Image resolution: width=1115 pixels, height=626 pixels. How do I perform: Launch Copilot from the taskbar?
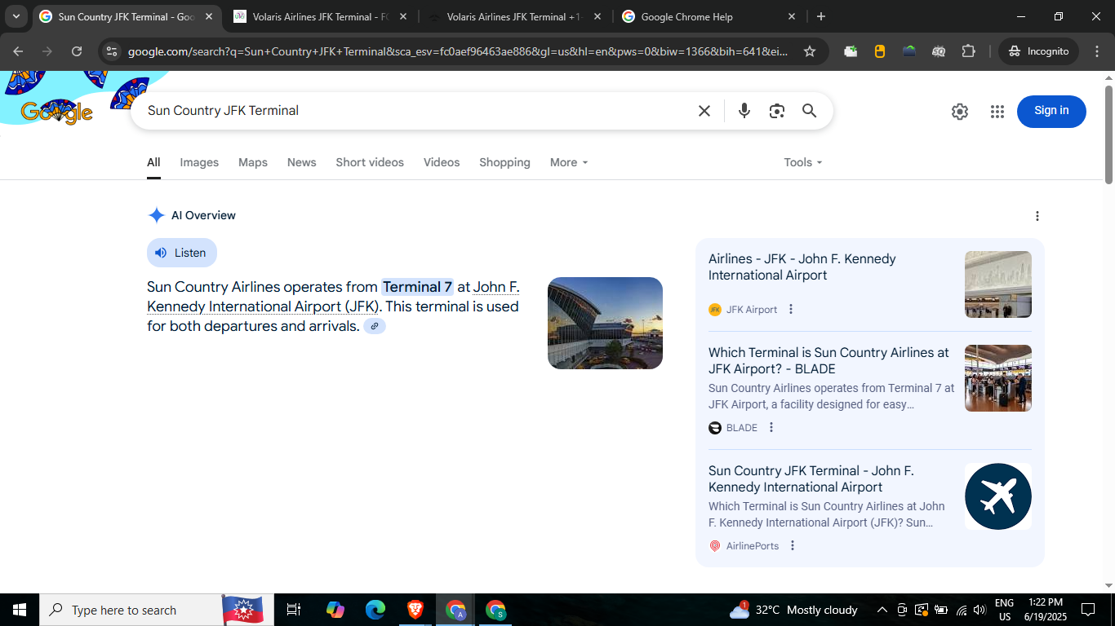[335, 610]
